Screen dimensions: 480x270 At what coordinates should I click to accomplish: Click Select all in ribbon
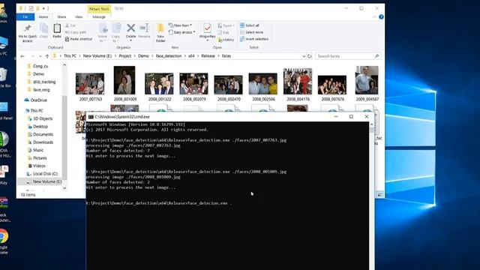click(x=250, y=25)
